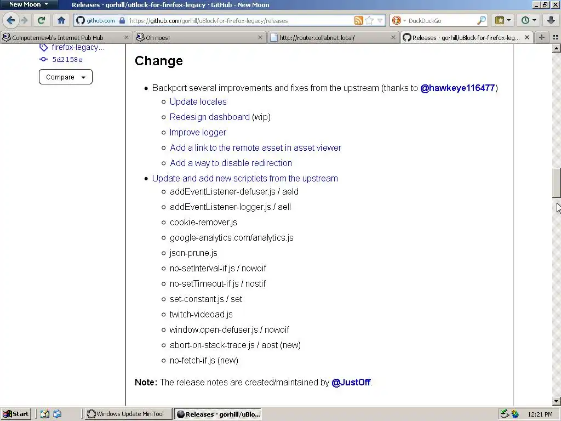This screenshot has height=421, width=561.
Task: Click the vertical scrollbar up arrow
Action: [557, 48]
